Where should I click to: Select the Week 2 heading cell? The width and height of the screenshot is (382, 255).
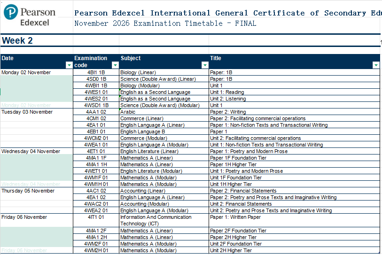click(37, 40)
